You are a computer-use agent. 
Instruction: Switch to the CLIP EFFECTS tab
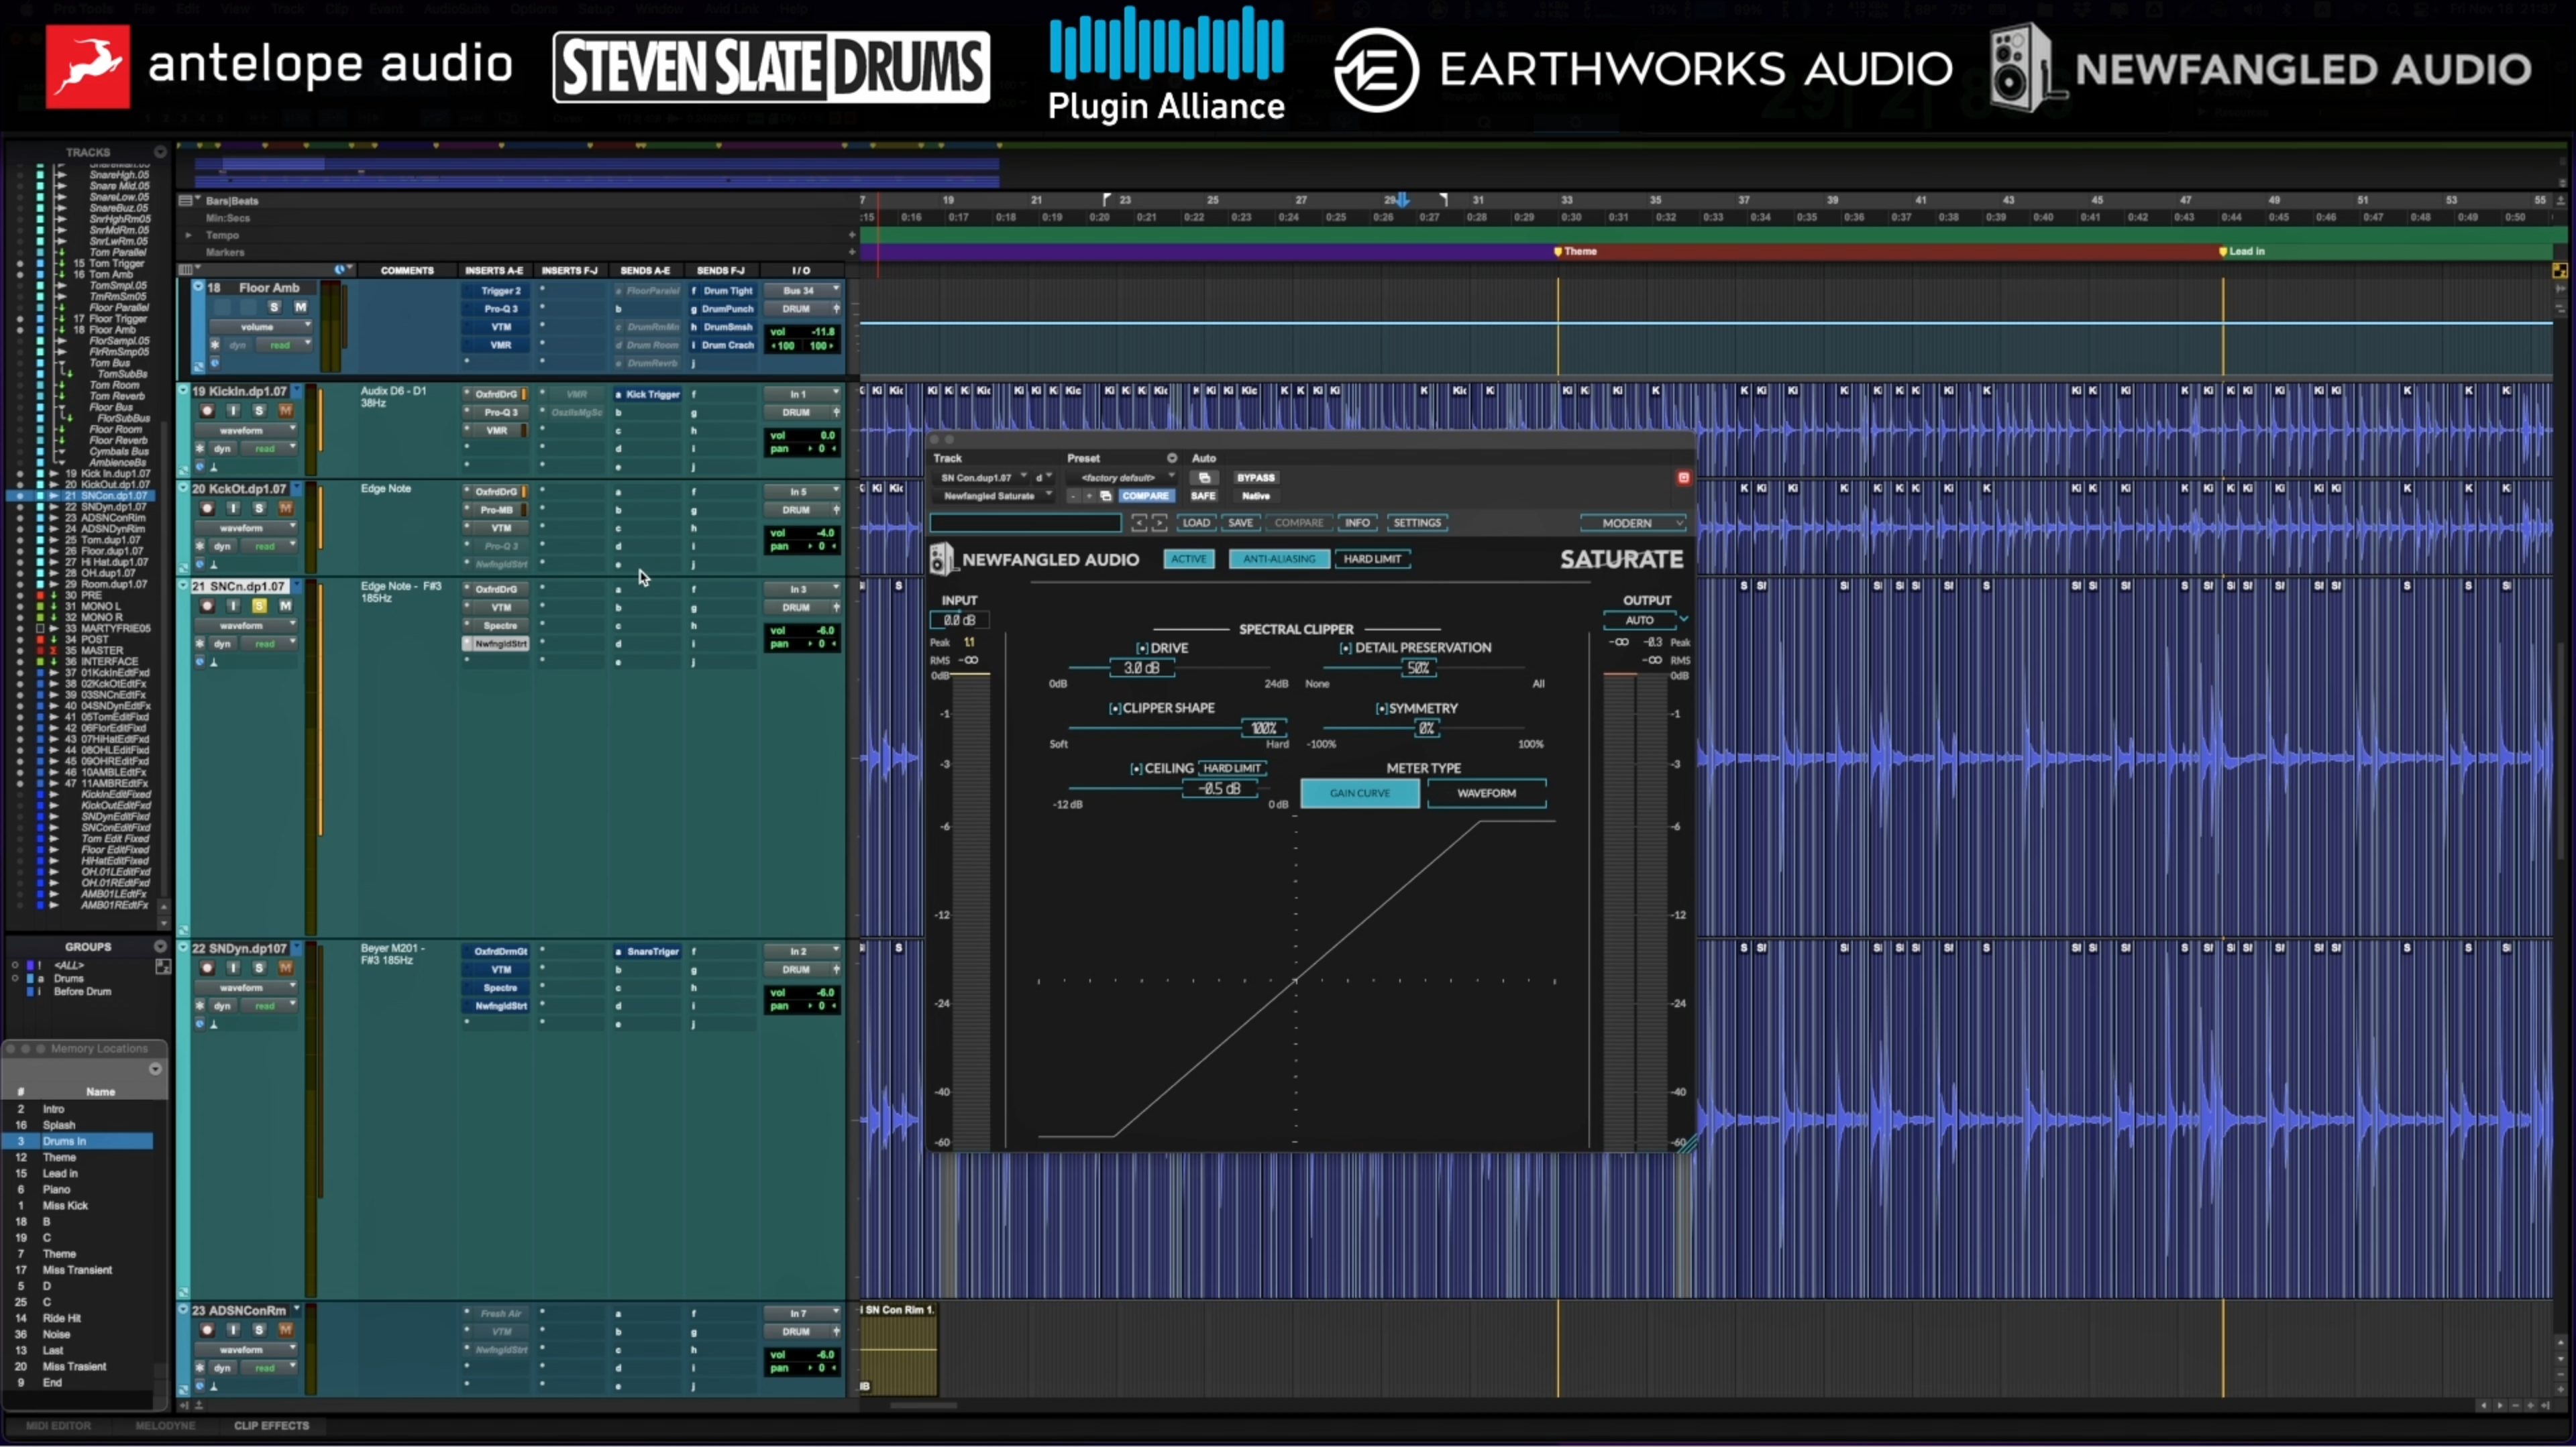pos(271,1426)
